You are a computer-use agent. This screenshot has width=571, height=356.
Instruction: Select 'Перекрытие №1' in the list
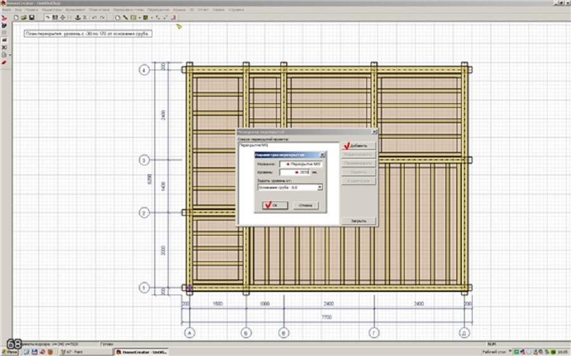point(253,145)
